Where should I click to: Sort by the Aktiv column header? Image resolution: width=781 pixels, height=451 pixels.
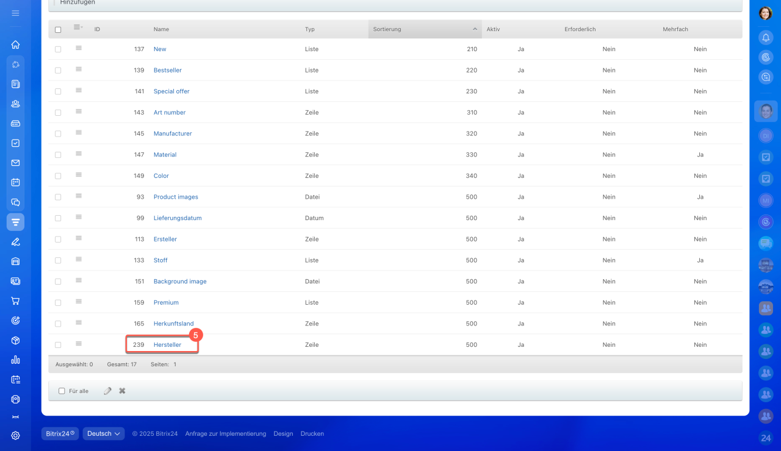pyautogui.click(x=493, y=29)
